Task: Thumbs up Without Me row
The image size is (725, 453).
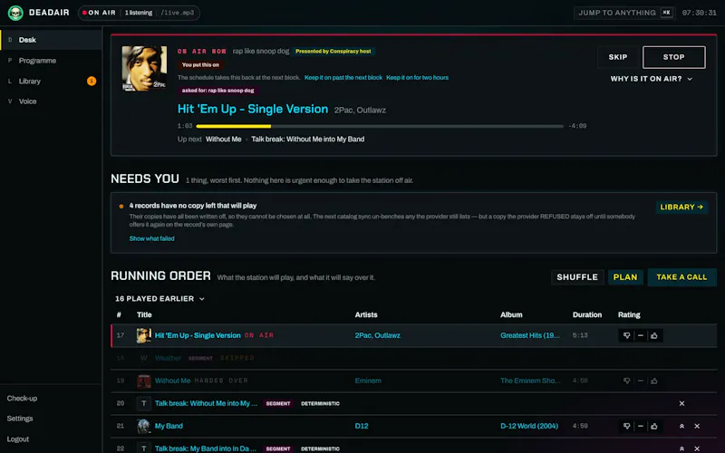Action: pos(654,381)
